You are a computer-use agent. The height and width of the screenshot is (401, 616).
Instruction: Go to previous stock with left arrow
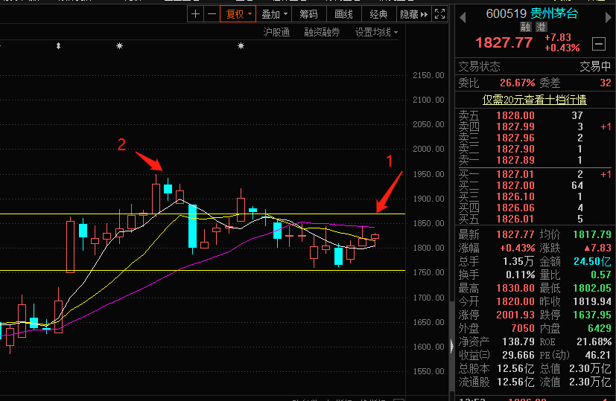pos(463,17)
